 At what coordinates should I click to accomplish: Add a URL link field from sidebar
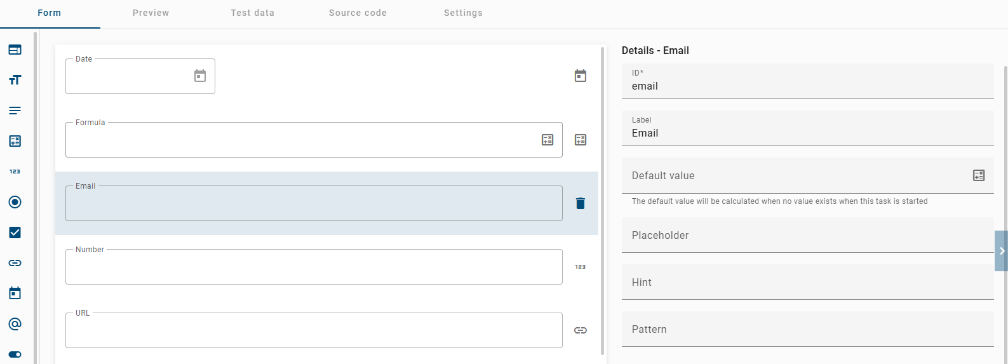point(15,263)
